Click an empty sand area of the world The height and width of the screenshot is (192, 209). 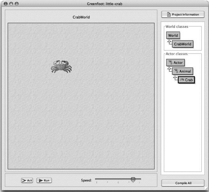click(x=96, y=127)
